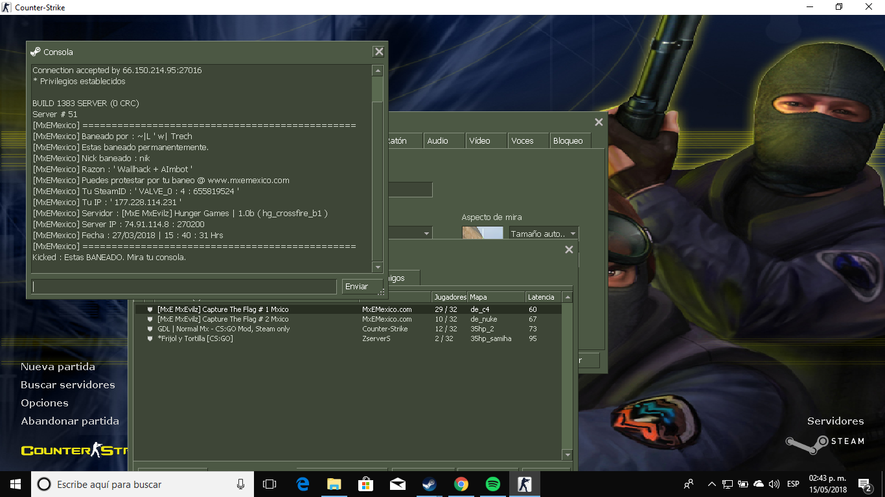Click console scrollbar up arrow
The image size is (885, 497).
(378, 71)
